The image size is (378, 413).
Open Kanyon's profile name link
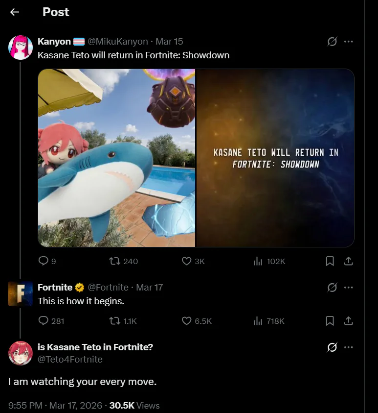pyautogui.click(x=54, y=42)
